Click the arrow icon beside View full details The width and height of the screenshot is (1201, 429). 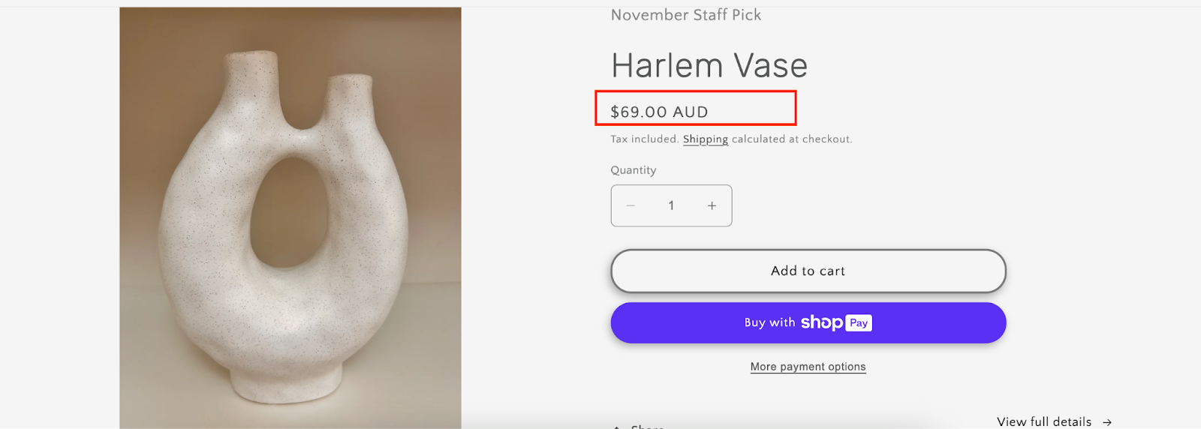point(1106,422)
